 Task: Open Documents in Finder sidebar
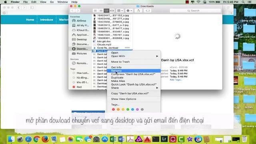point(80,44)
